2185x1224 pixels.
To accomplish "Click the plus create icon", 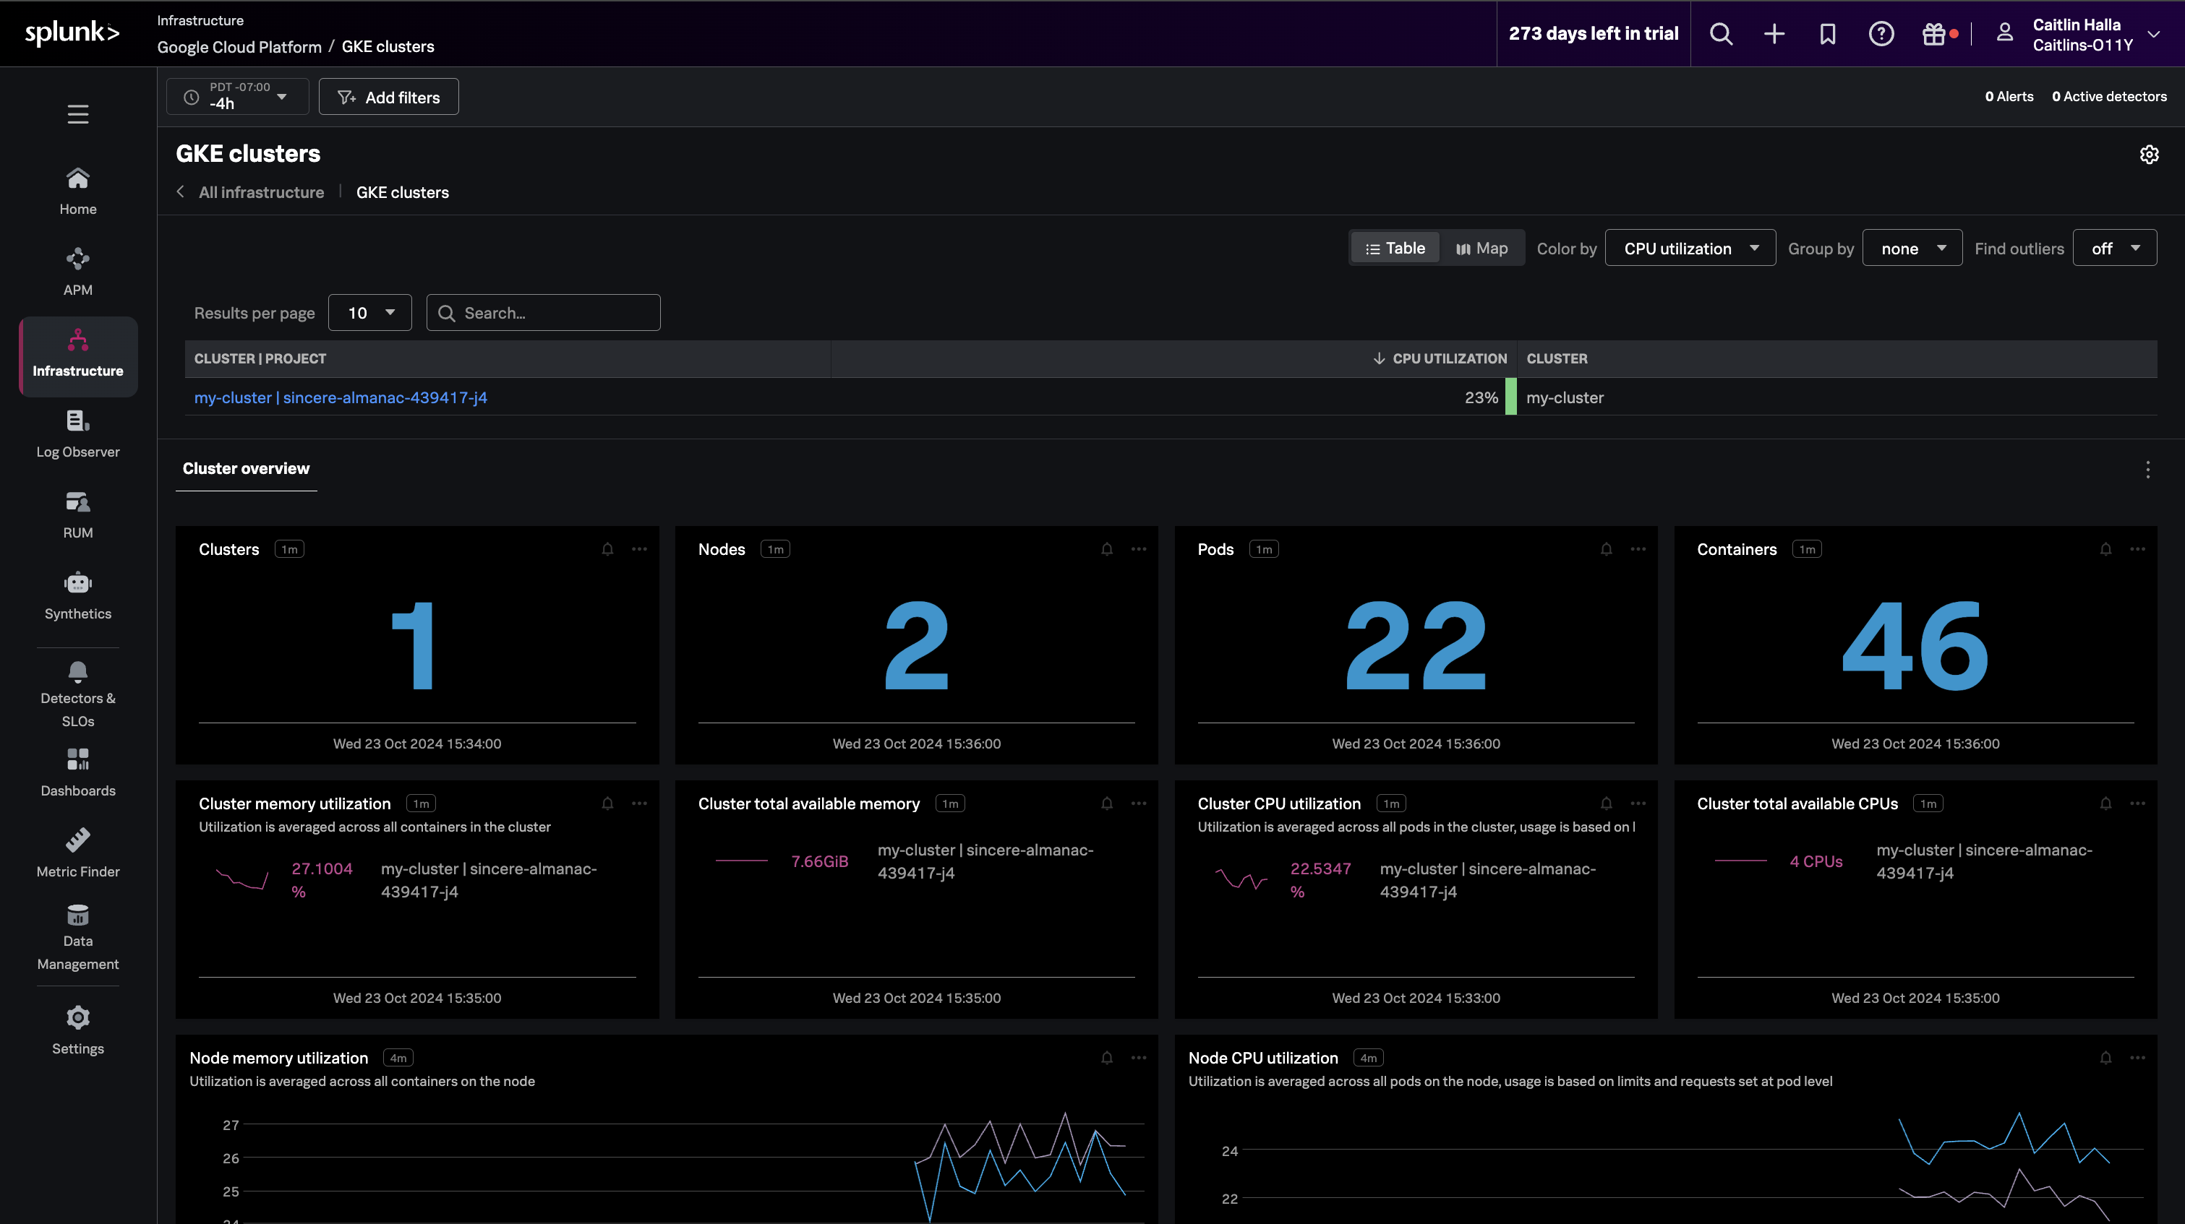I will (x=1774, y=34).
